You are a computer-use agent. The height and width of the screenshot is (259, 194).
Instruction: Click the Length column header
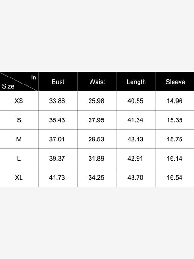(x=136, y=82)
